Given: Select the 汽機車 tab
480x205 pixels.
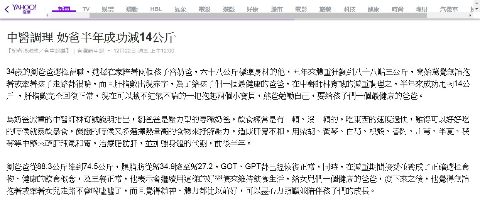Looking at the screenshot, I should pos(449,9).
